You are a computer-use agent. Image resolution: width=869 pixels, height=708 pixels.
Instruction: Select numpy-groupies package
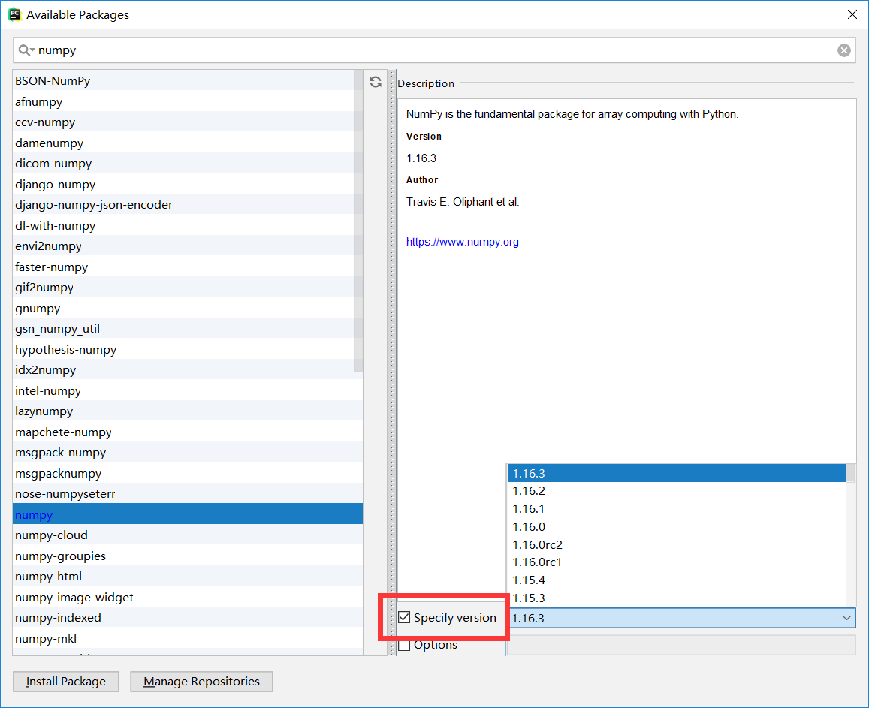pos(188,556)
